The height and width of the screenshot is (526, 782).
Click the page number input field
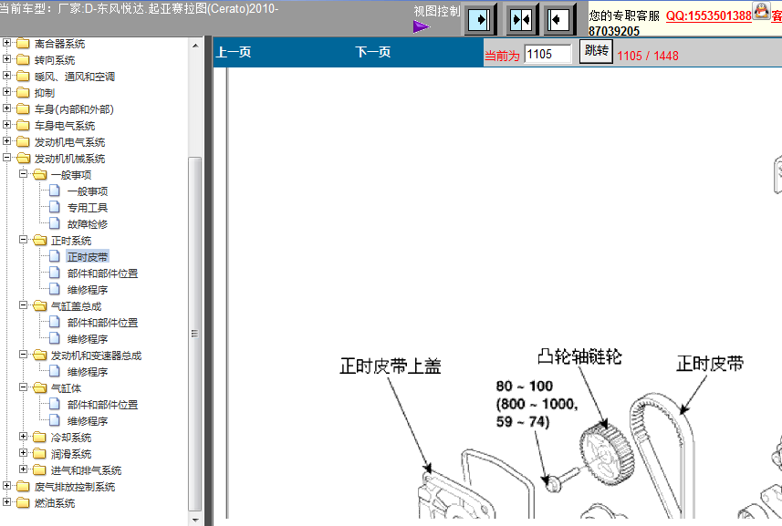click(547, 54)
